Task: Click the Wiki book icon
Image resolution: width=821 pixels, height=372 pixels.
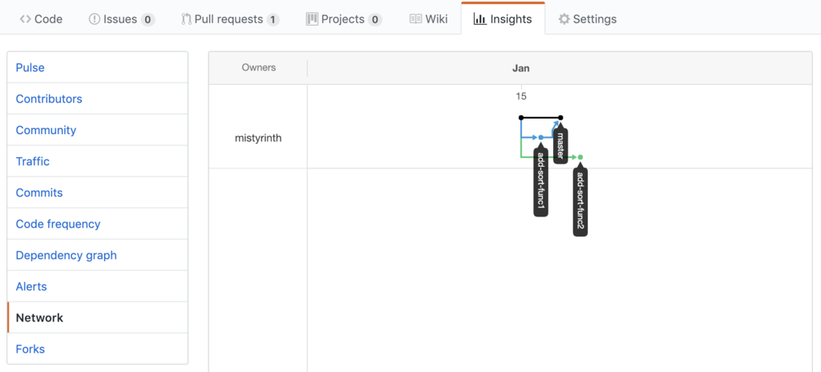Action: click(x=415, y=18)
